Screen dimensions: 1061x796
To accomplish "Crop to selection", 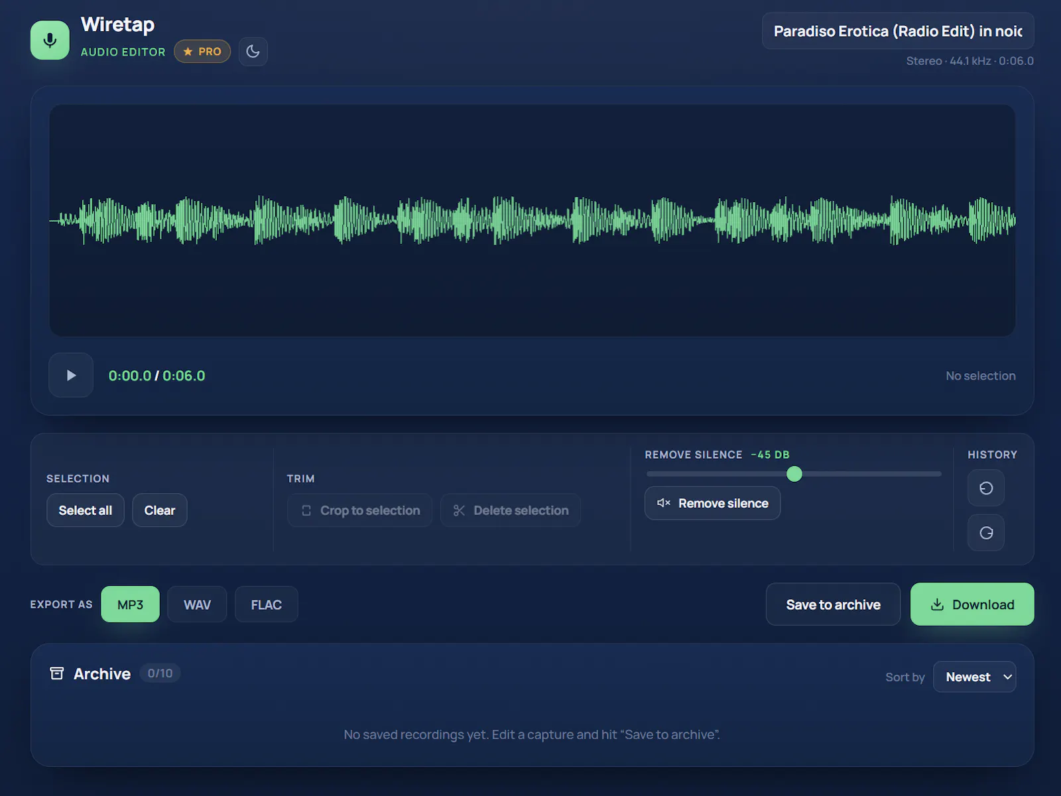I will (359, 510).
